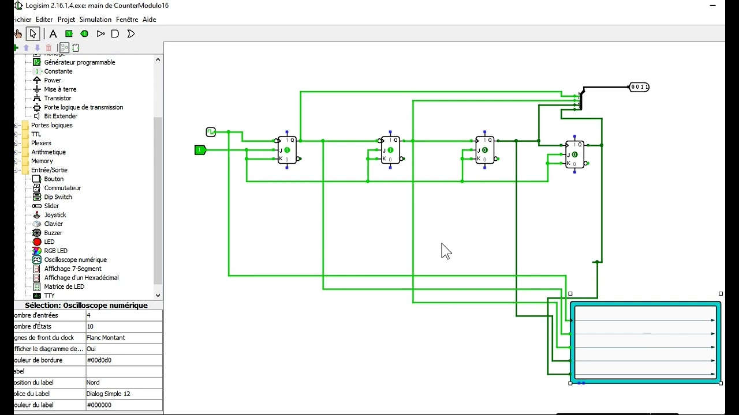Select Générateur programmable component
The image size is (739, 415).
pos(80,62)
